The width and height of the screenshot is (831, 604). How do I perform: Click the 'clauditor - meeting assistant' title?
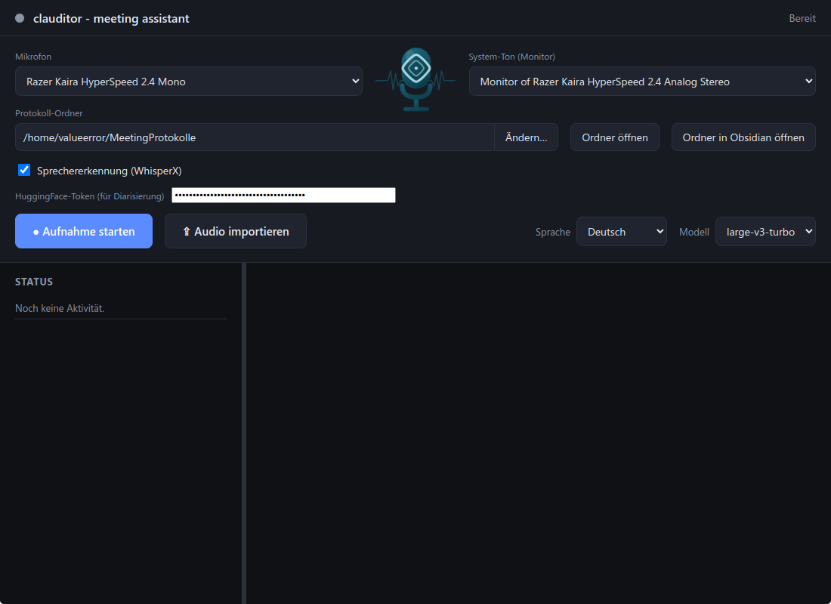(111, 19)
